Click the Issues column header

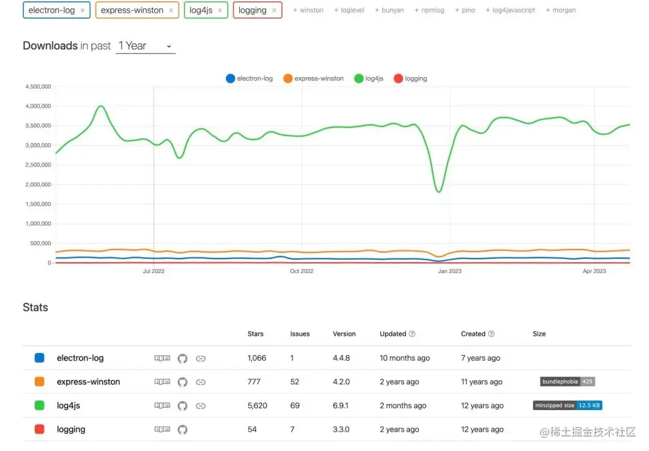point(300,334)
